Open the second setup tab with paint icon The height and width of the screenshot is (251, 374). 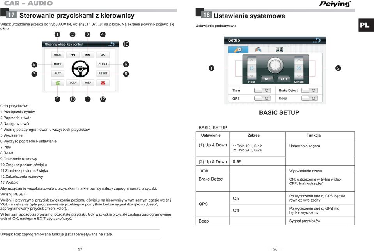258,49
